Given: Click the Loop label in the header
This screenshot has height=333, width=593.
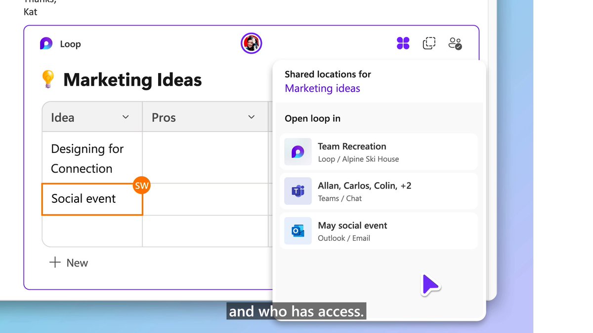Looking at the screenshot, I should (x=70, y=44).
